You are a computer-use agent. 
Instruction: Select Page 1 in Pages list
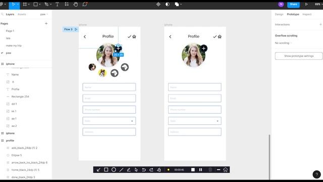[x=10, y=31]
